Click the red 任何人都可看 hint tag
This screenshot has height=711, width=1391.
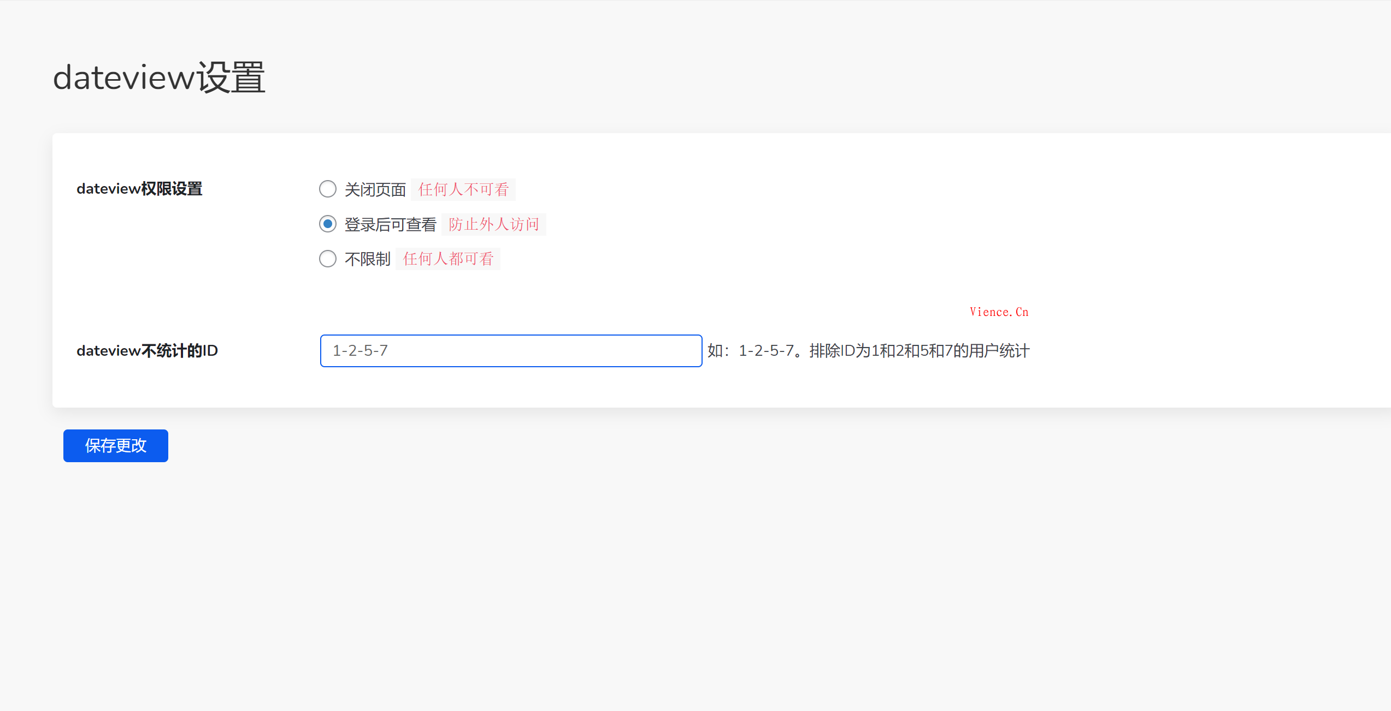pyautogui.click(x=448, y=259)
